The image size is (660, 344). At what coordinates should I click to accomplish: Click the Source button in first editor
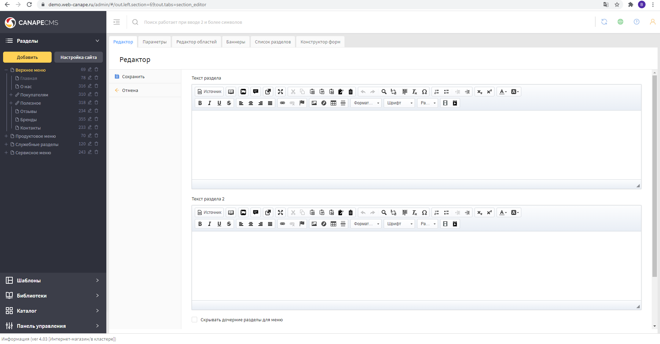pos(209,92)
